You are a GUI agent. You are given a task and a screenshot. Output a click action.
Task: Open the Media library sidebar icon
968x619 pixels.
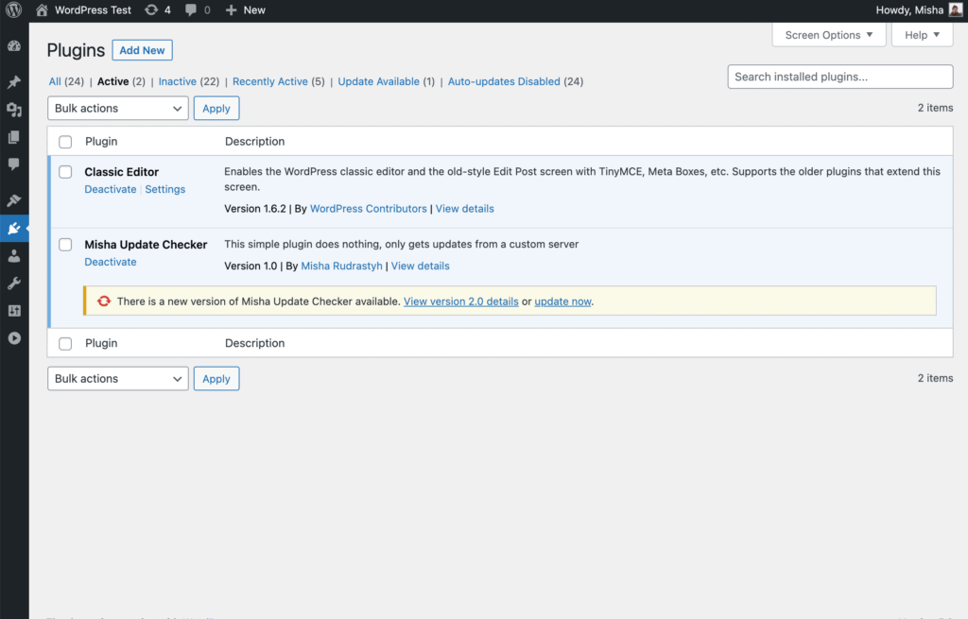pyautogui.click(x=14, y=110)
